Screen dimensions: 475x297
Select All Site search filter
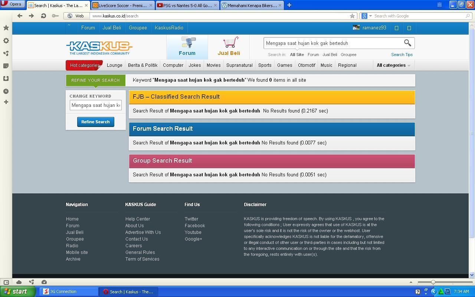point(297,55)
